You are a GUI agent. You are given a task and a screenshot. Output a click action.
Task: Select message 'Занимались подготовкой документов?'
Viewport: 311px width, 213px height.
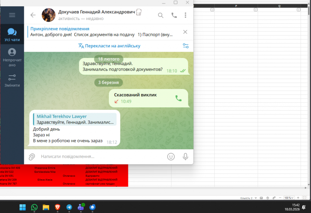click(123, 69)
